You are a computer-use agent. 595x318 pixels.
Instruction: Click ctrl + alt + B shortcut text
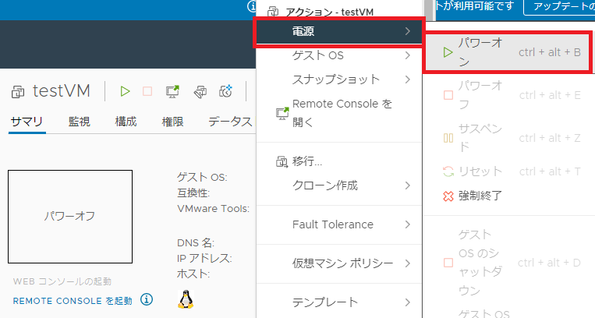point(550,52)
